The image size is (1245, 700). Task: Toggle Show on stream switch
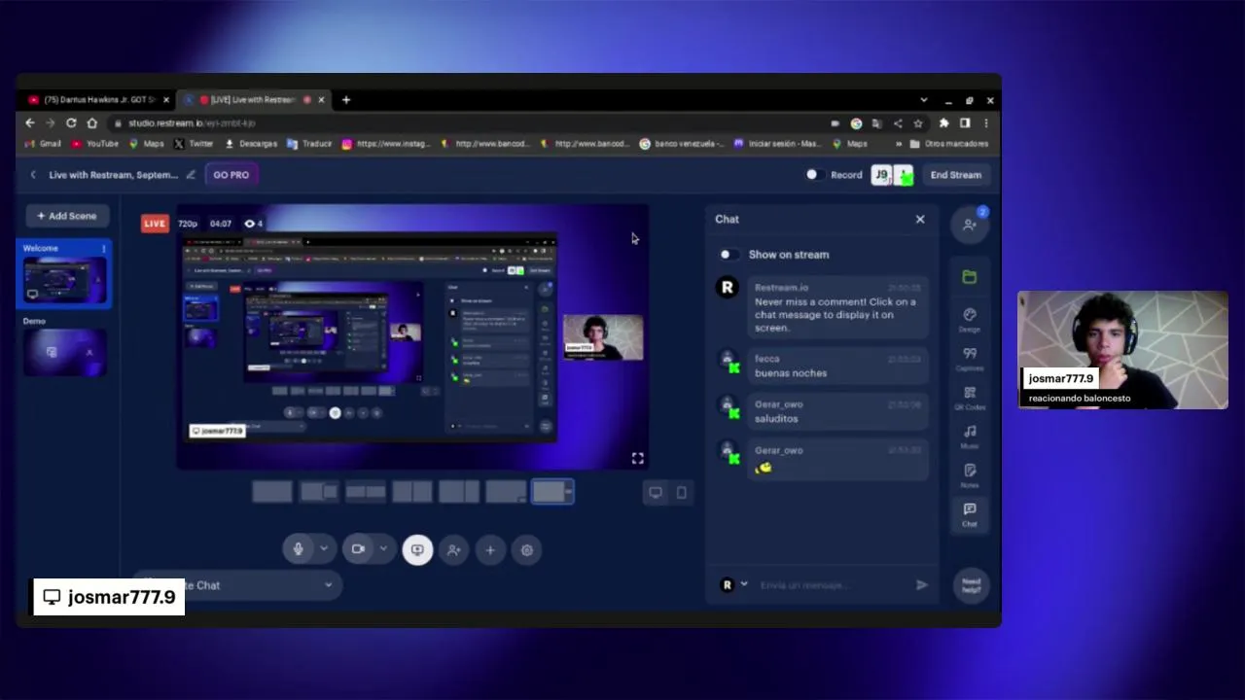pos(729,255)
